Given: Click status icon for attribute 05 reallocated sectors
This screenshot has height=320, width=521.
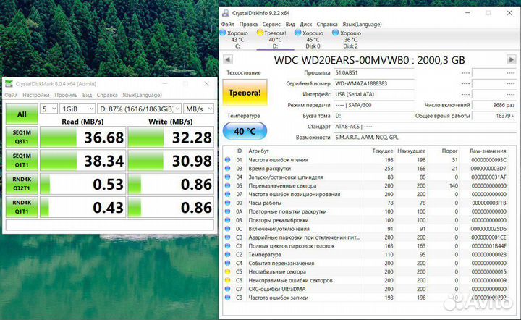Looking at the screenshot, I should click(x=228, y=186).
